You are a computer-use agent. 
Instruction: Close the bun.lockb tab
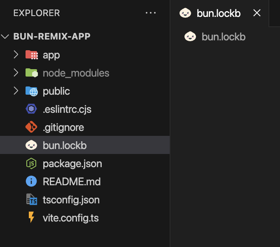(257, 13)
